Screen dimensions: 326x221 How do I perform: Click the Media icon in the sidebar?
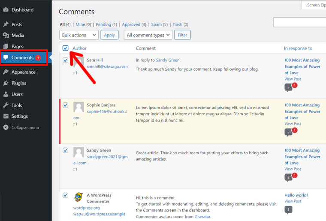coord(6,35)
